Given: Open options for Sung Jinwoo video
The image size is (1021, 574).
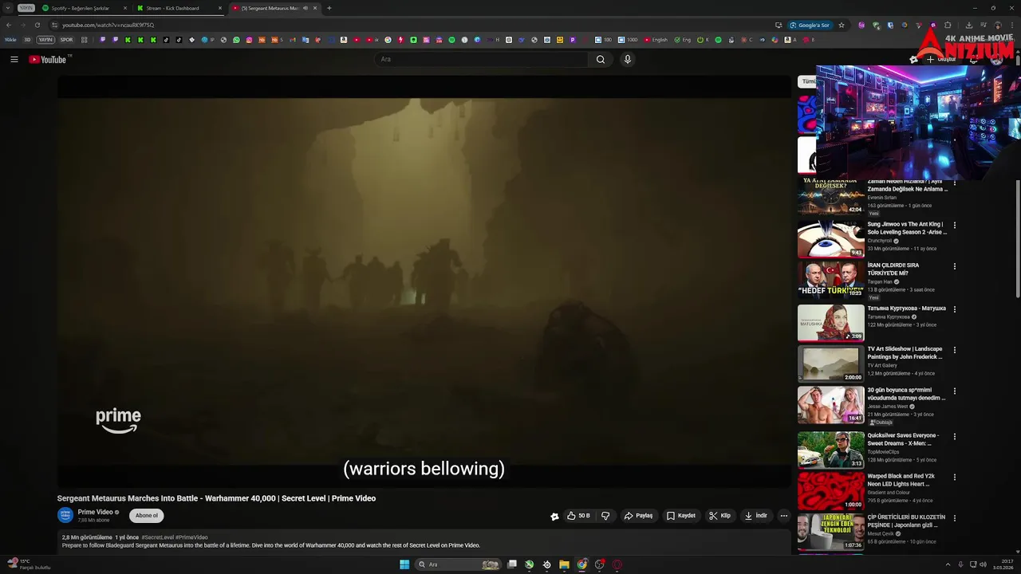Looking at the screenshot, I should [x=955, y=226].
